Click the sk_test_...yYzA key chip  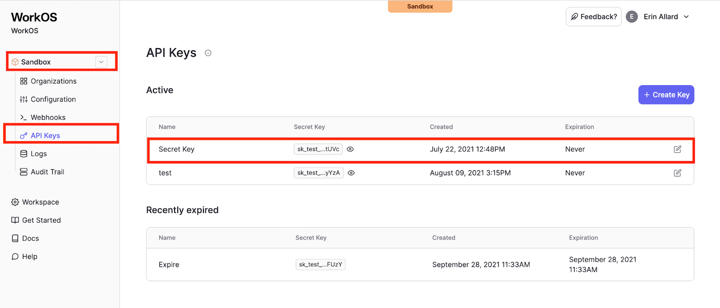pyautogui.click(x=319, y=173)
